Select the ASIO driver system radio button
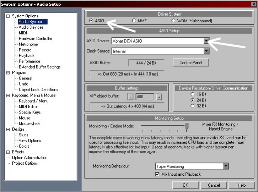 [x=91, y=21]
